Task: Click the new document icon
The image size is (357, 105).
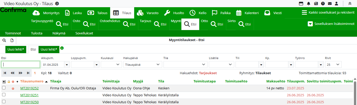Action: pyautogui.click(x=12, y=40)
